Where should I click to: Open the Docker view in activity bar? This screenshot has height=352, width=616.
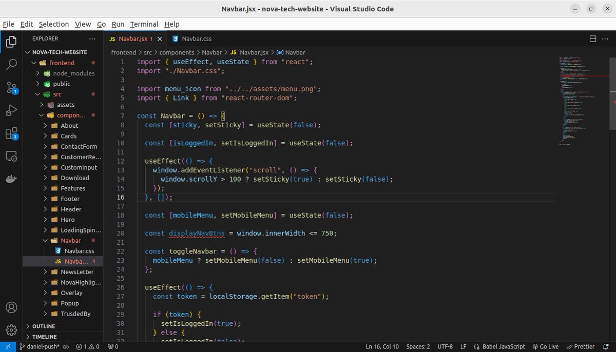click(x=11, y=179)
